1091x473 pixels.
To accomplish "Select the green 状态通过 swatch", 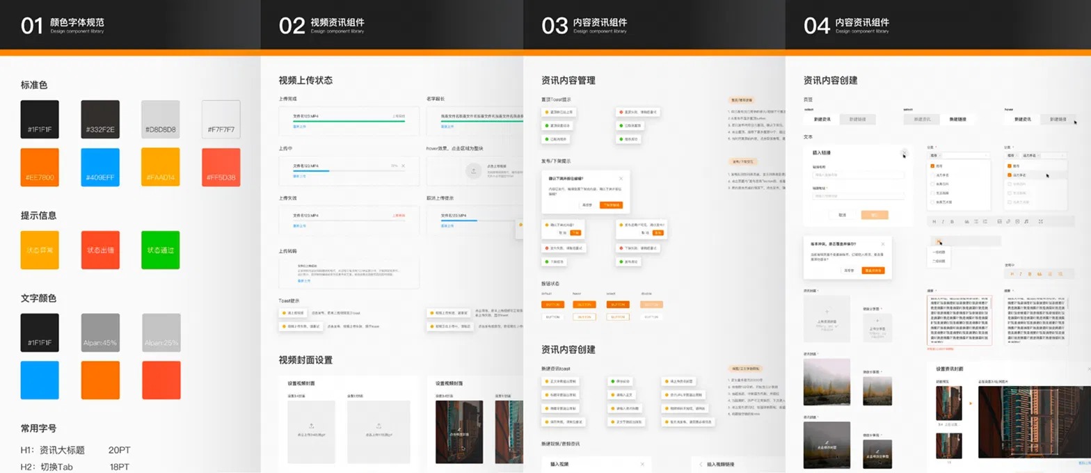I will [x=160, y=250].
